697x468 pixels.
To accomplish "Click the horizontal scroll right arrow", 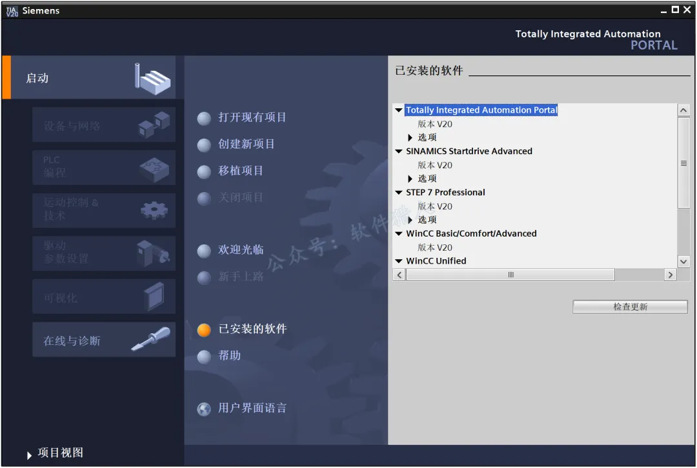I will coord(671,275).
